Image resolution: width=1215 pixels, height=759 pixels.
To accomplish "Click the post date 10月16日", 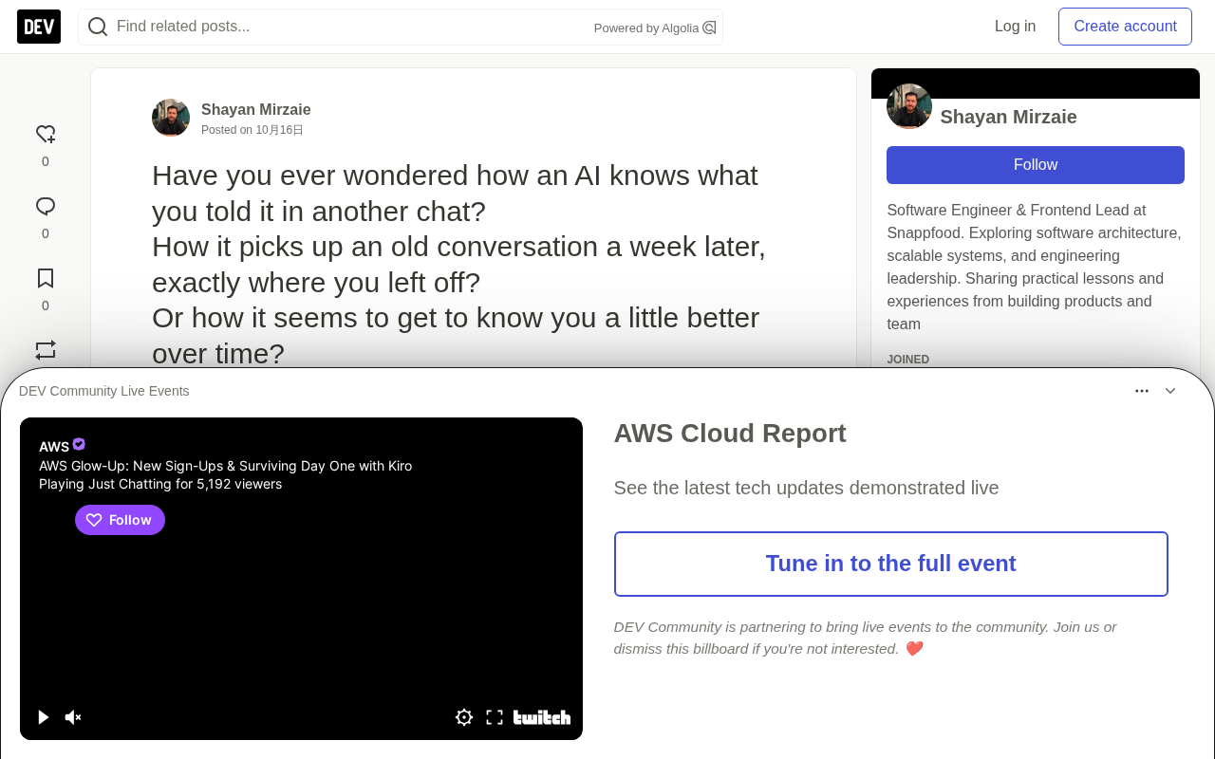I will pos(279,130).
